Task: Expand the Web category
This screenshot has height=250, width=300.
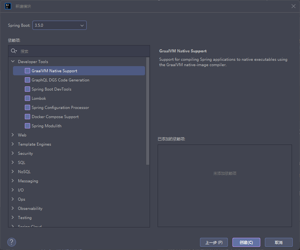Action: coord(13,135)
